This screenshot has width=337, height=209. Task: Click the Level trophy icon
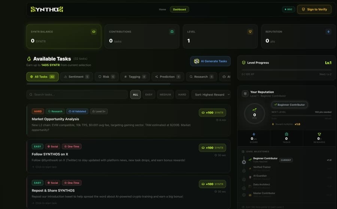250,32
